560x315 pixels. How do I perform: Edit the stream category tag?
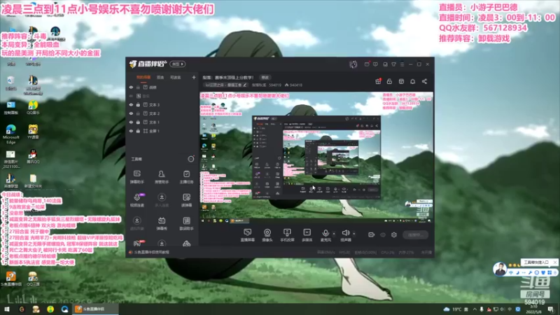[225, 85]
